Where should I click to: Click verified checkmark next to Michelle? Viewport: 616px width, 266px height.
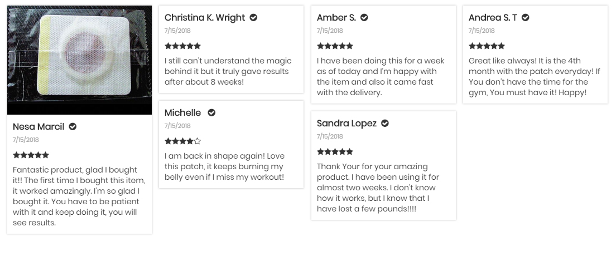211,112
